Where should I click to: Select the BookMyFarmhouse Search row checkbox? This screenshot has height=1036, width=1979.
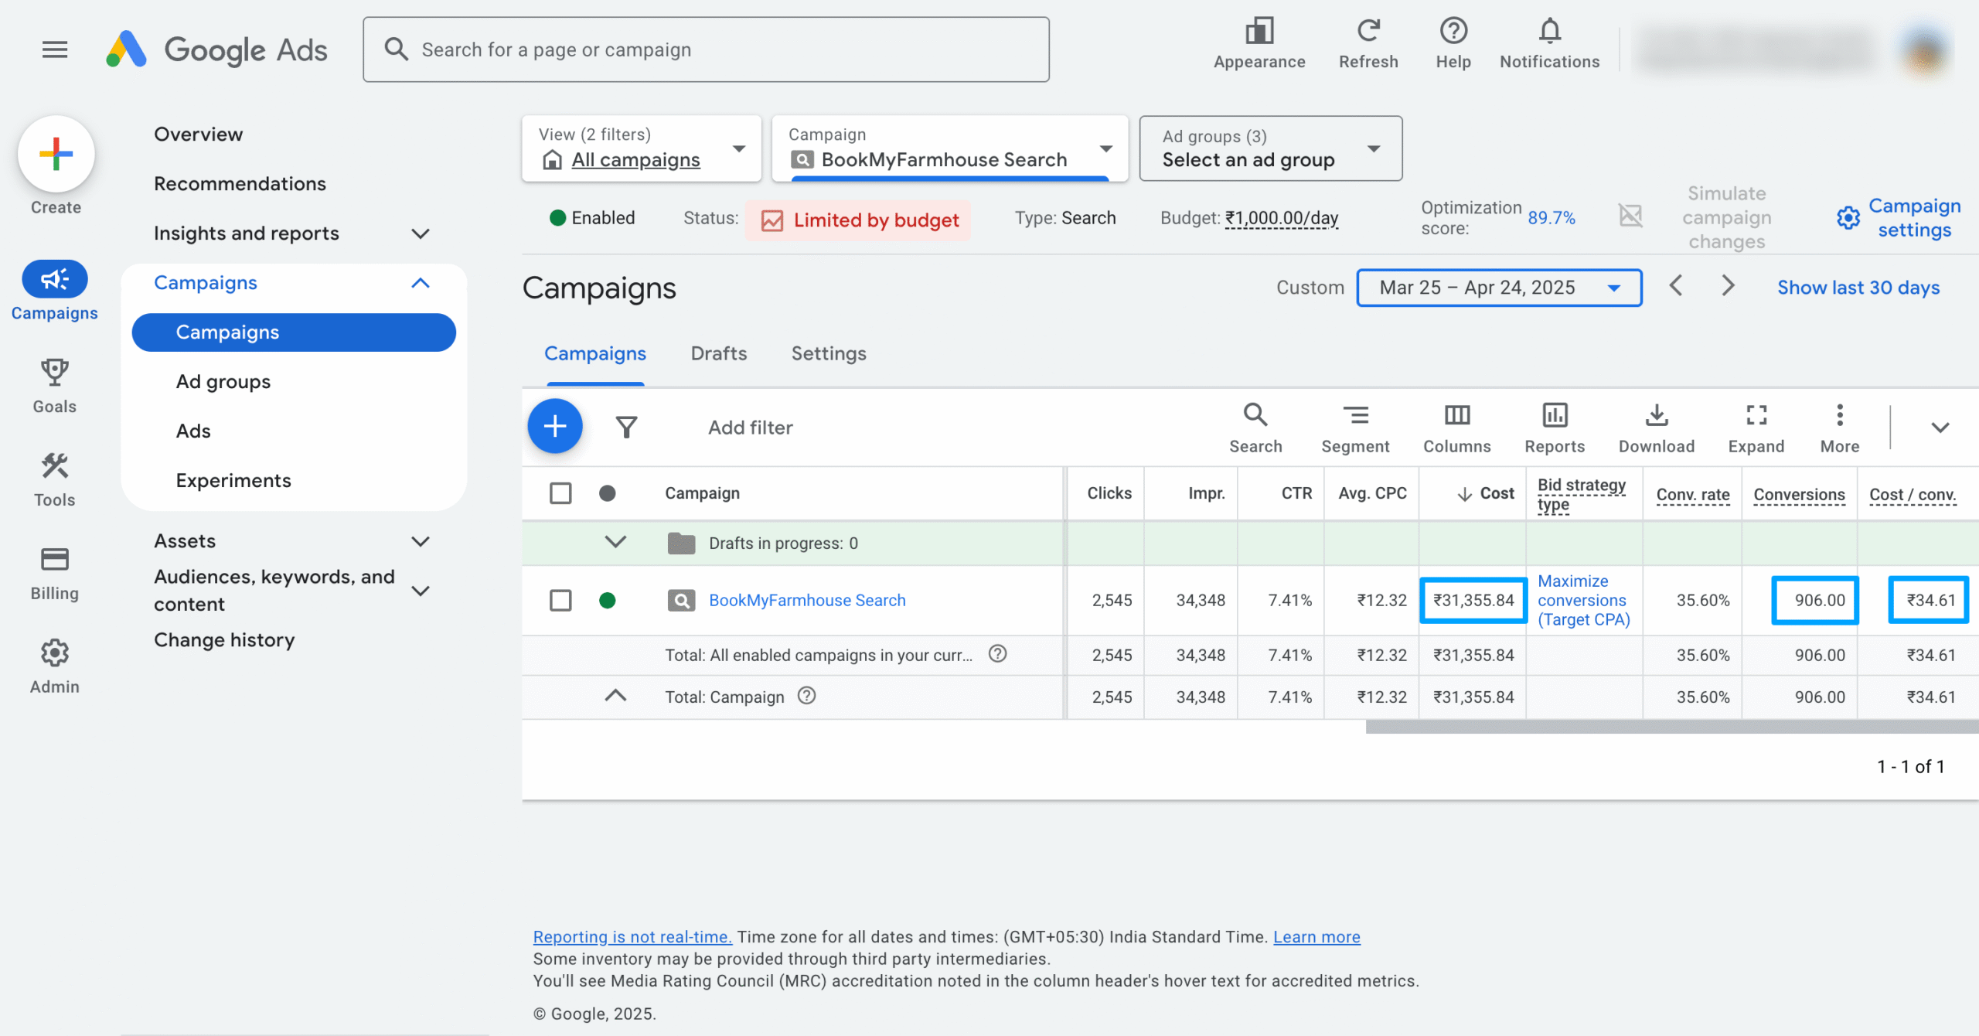click(x=560, y=600)
